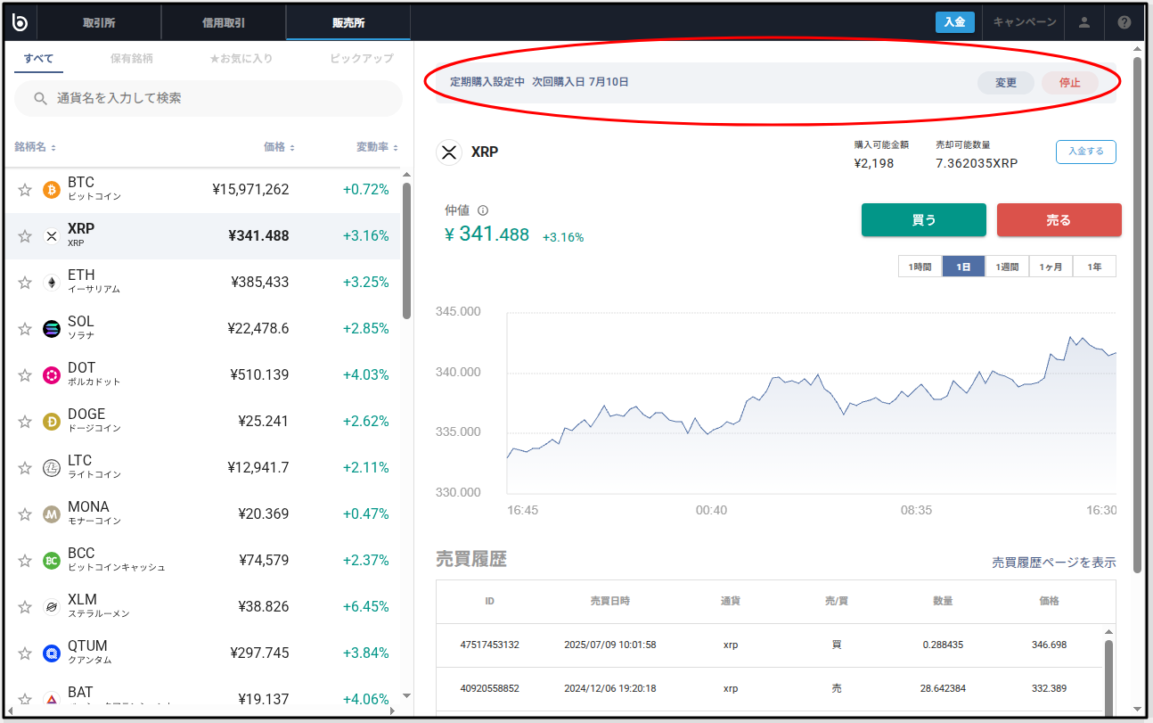Set chart range to 1日

tap(963, 267)
